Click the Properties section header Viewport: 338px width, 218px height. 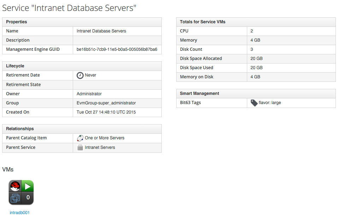pyautogui.click(x=17, y=22)
